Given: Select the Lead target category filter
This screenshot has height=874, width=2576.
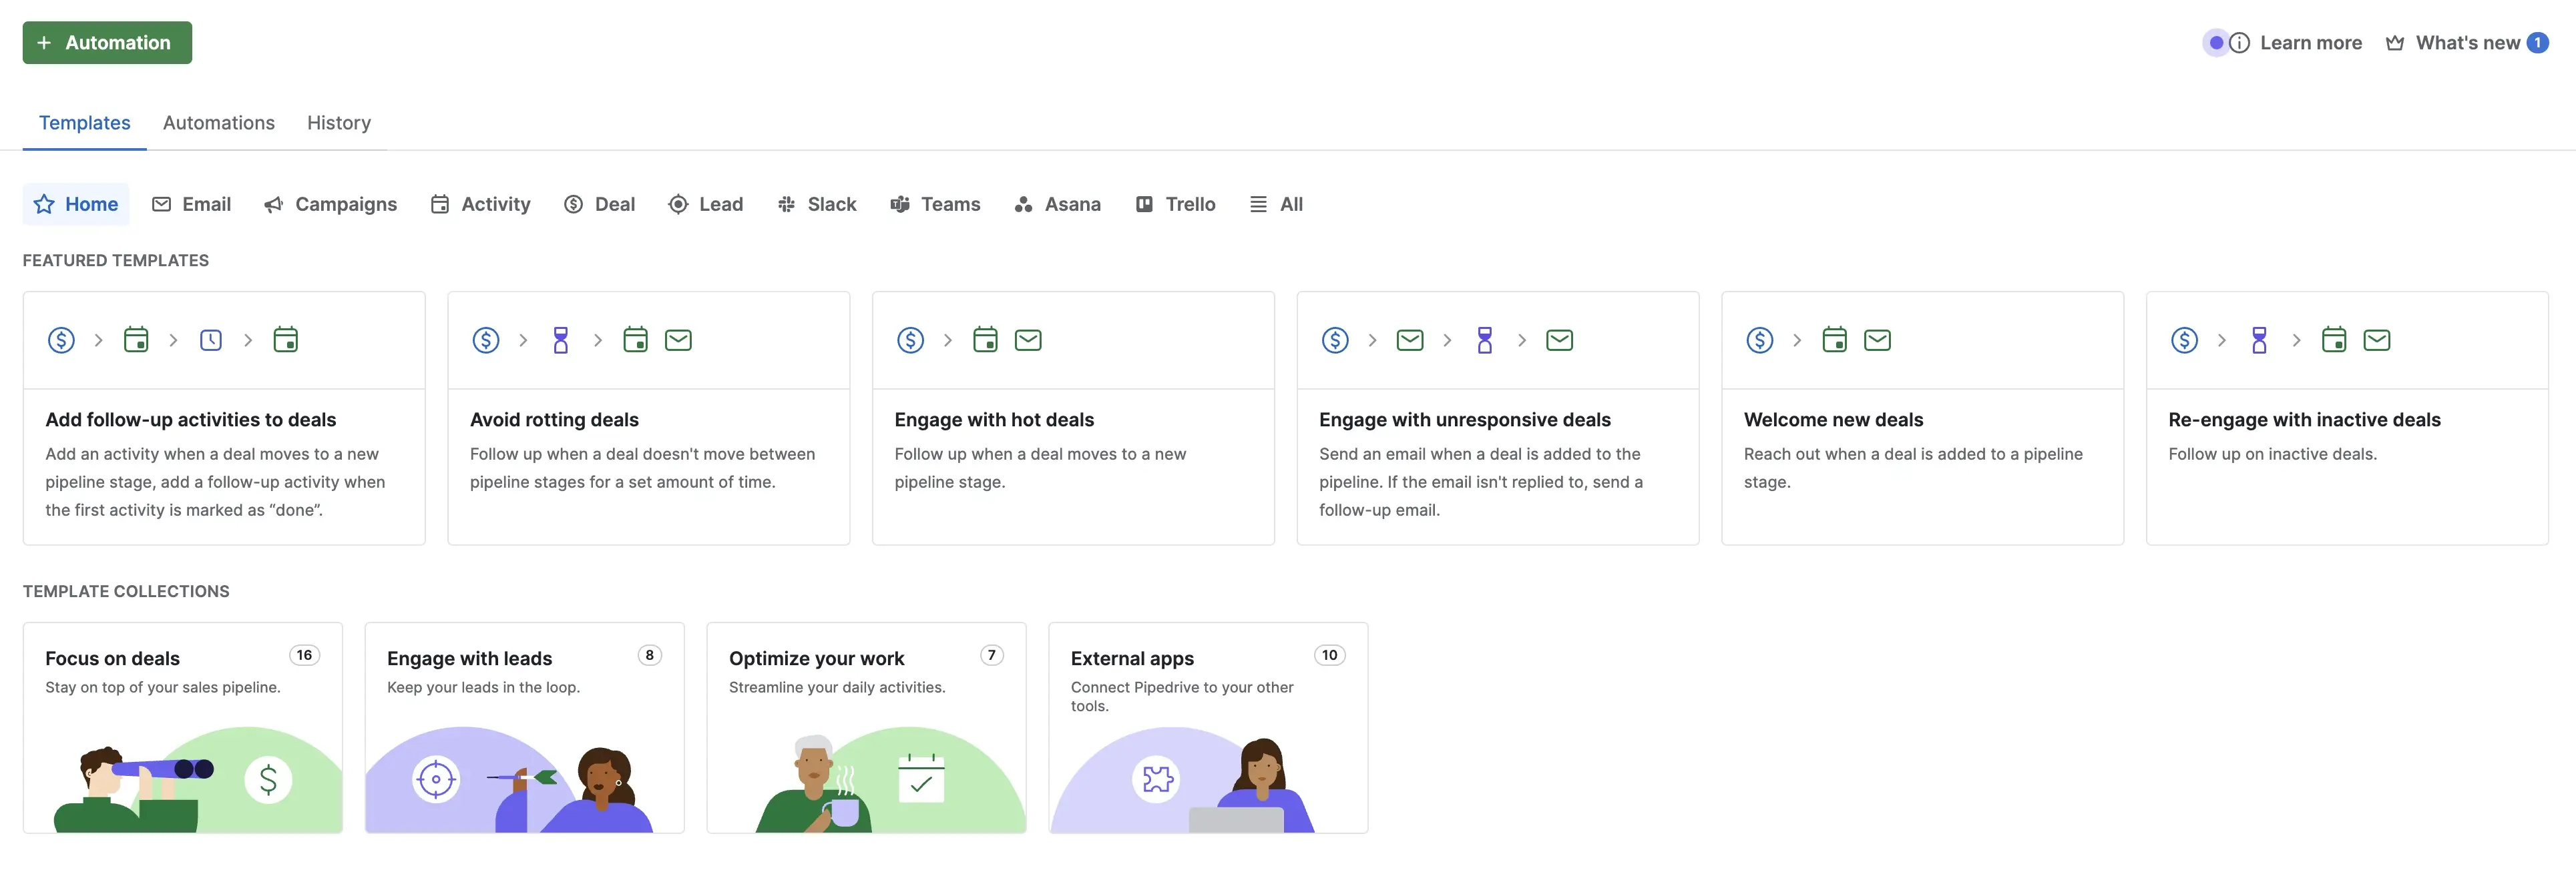Looking at the screenshot, I should click(x=706, y=205).
